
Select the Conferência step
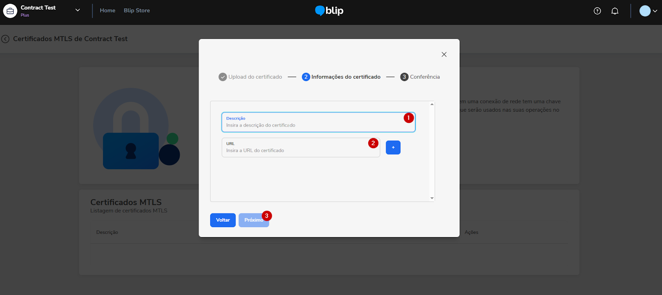(x=420, y=77)
